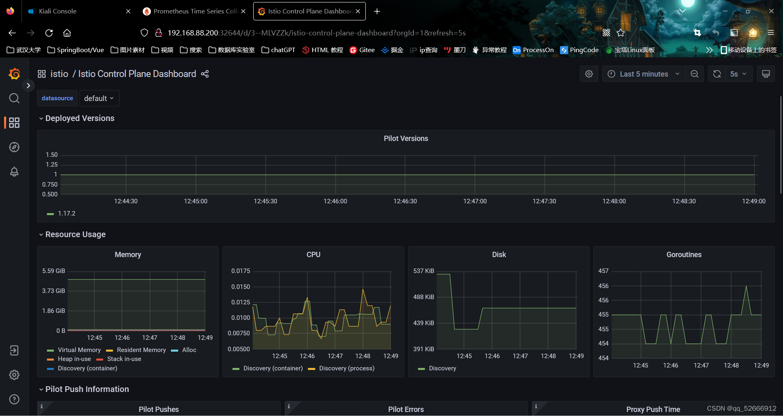Open the Explore compass icon
The width and height of the screenshot is (783, 416).
point(14,147)
